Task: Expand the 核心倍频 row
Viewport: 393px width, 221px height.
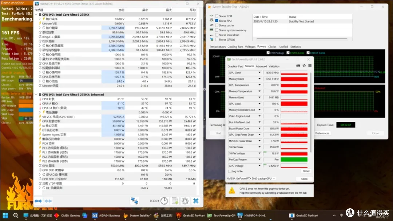Action: point(40,81)
